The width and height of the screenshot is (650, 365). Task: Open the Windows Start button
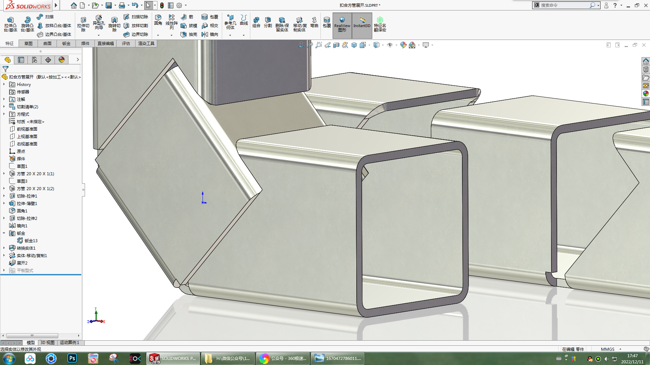pos(9,359)
